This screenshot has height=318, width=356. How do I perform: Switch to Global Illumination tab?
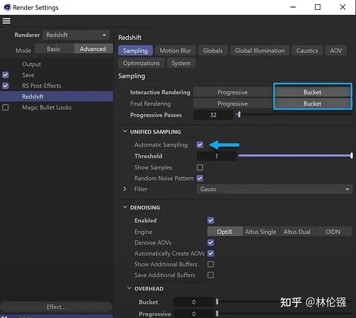click(259, 50)
